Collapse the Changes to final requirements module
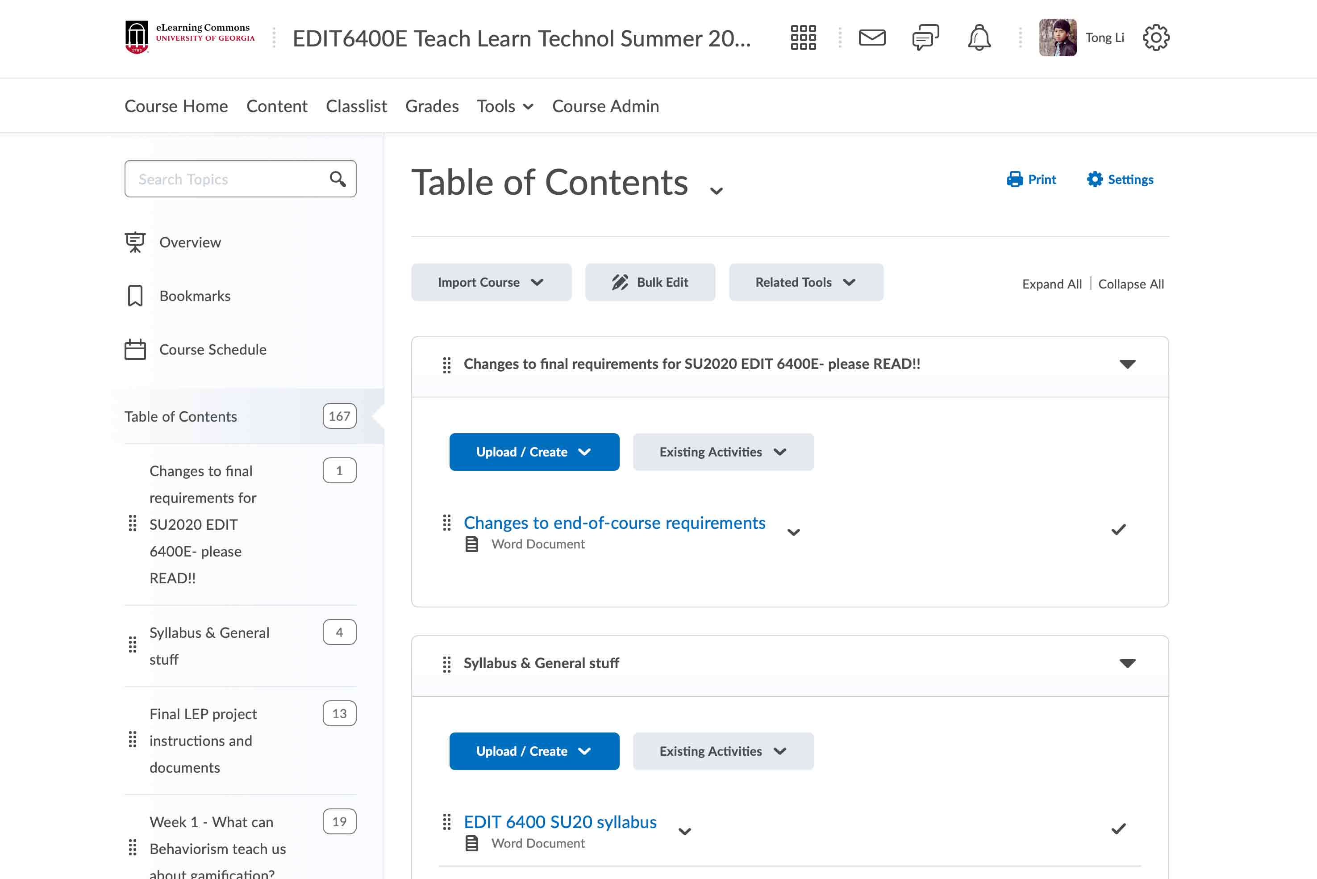The height and width of the screenshot is (879, 1317). tap(1127, 364)
